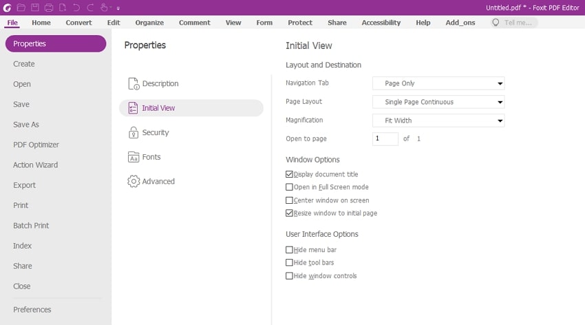Click the redo arrow icon

(90, 8)
